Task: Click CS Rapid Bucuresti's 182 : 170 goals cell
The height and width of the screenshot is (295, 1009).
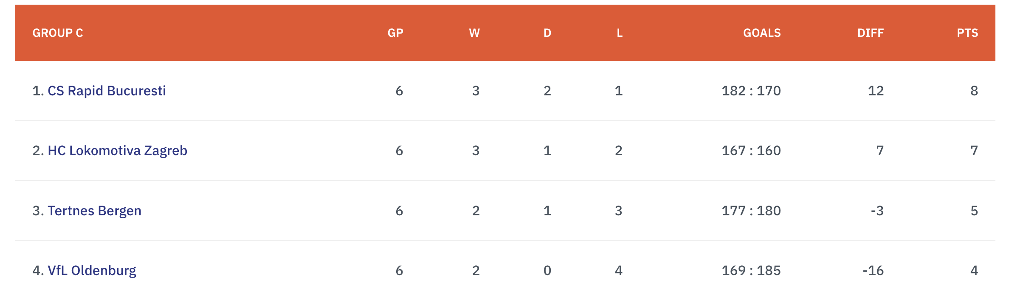Action: click(751, 91)
